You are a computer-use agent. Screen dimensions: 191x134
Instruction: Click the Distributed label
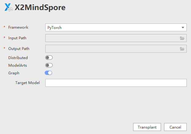pyautogui.click(x=18, y=58)
